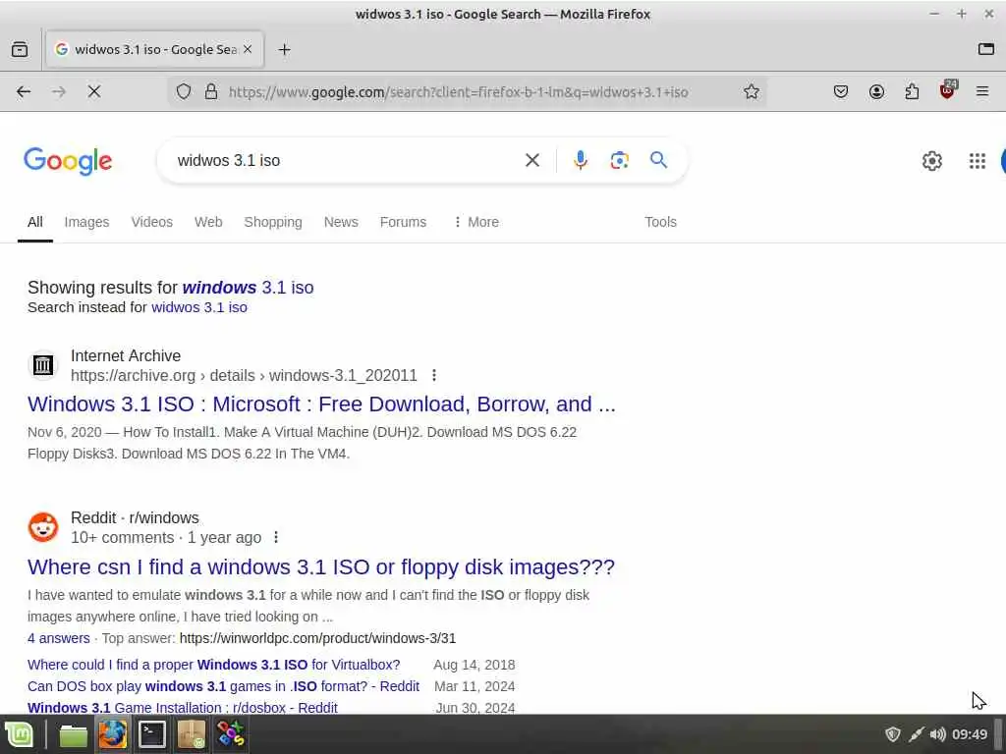Open 'proper Windows 3.1 ISO for Virtualbox' link
This screenshot has width=1006, height=754.
pyautogui.click(x=213, y=665)
